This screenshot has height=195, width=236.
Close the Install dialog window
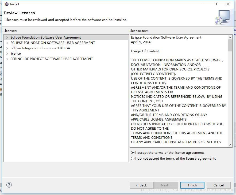coord(228,4)
